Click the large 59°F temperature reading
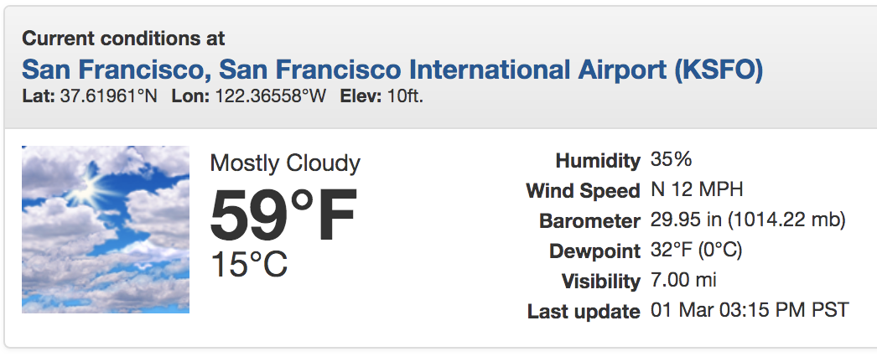This screenshot has width=877, height=362. pos(283,215)
